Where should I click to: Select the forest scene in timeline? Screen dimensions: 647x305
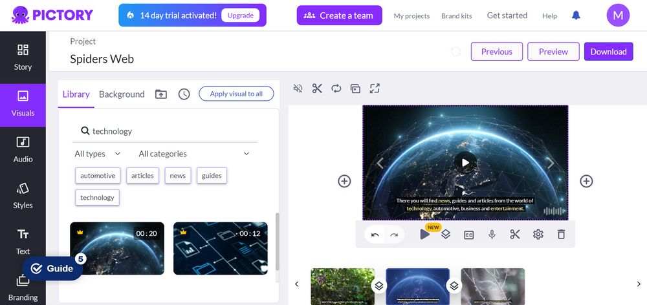tap(342, 286)
